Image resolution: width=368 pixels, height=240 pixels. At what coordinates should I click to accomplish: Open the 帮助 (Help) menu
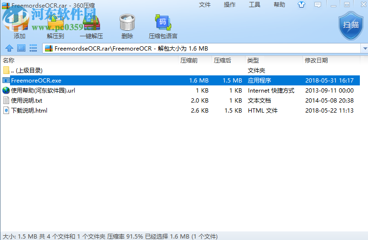click(279, 5)
